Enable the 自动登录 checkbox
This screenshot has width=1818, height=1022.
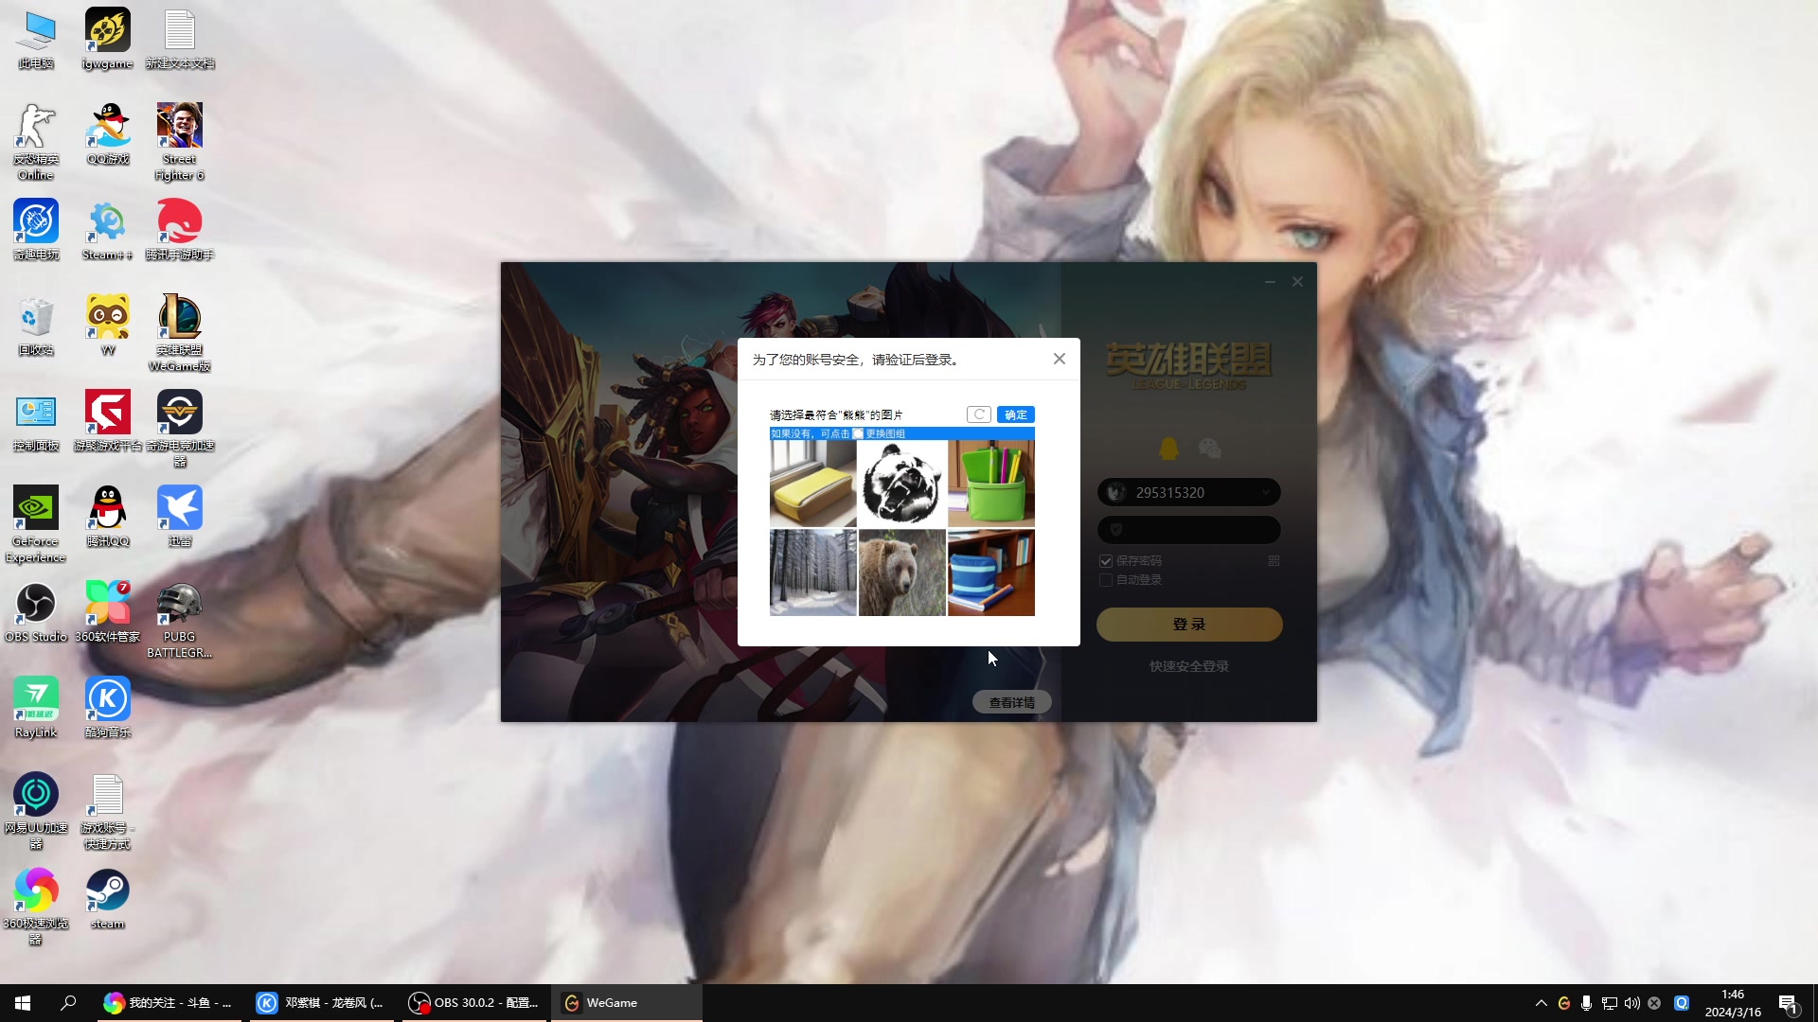click(x=1106, y=580)
